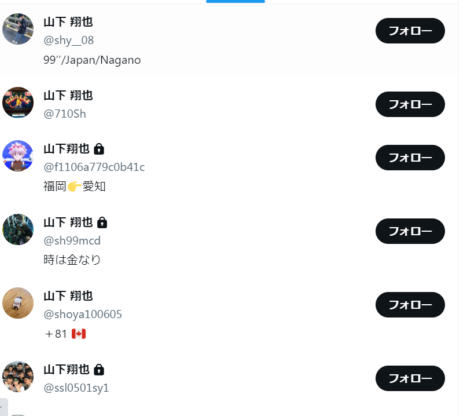Click protected-account lock beside @ssl0501sy1
The width and height of the screenshot is (467, 416).
click(x=99, y=370)
